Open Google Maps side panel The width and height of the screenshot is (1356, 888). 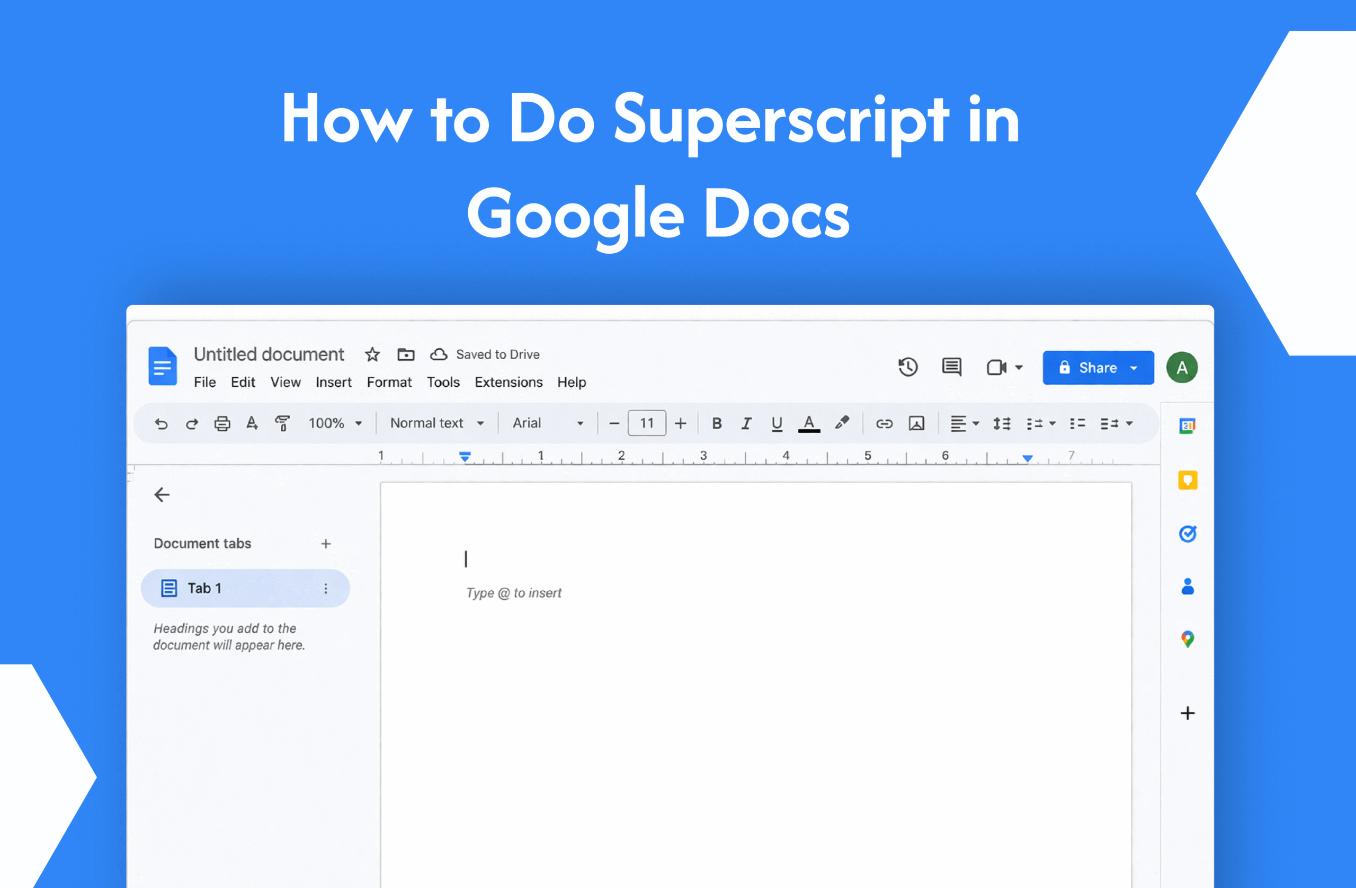[x=1188, y=640]
